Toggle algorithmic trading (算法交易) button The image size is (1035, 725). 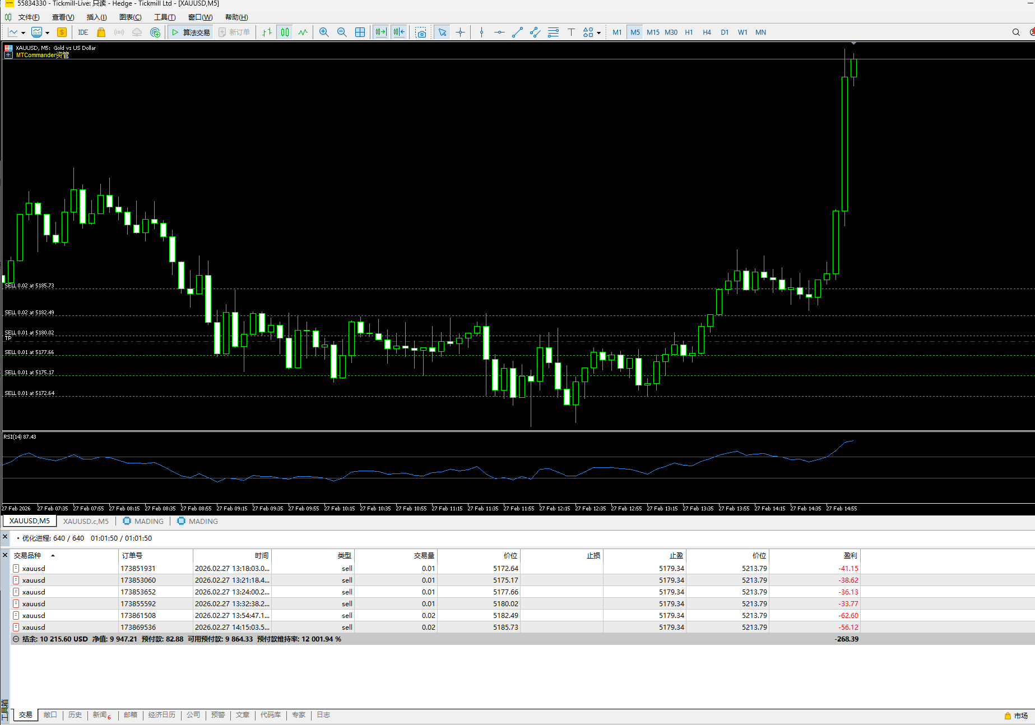[191, 32]
